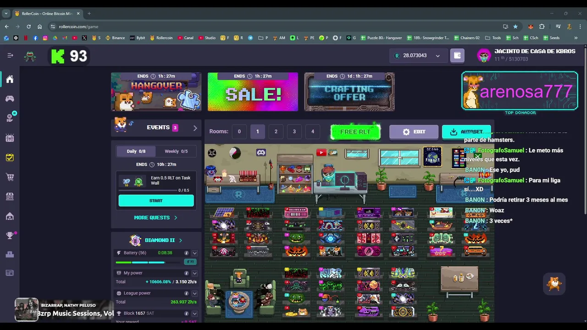Open the Bybit bookmark

(137, 38)
